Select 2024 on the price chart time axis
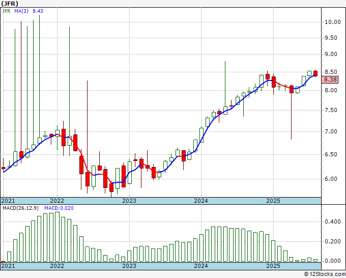 tap(201, 201)
